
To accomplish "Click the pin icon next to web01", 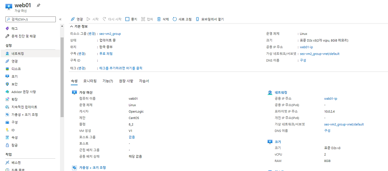I will pyautogui.click(x=38, y=5).
